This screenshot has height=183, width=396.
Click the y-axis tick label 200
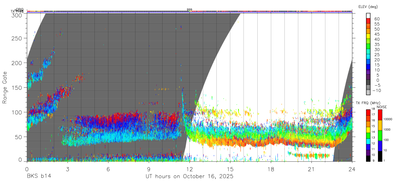17,63
